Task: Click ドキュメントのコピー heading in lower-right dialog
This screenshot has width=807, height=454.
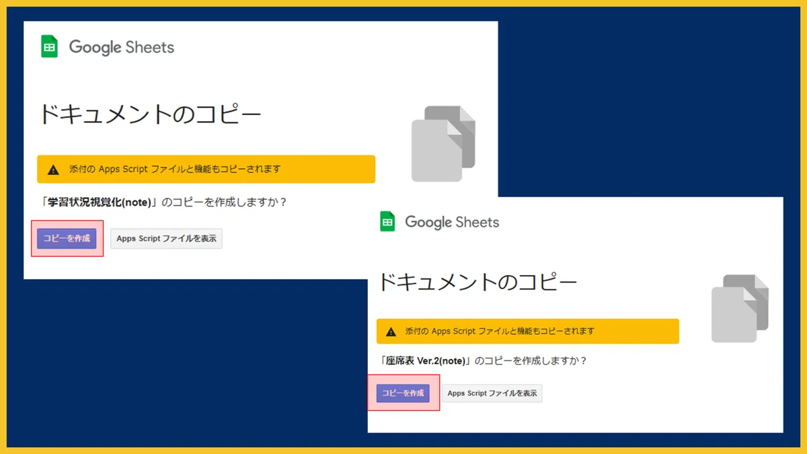Action: point(477,281)
